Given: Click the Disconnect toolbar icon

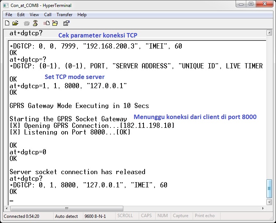Looking at the screenshot, I should 35,23.
